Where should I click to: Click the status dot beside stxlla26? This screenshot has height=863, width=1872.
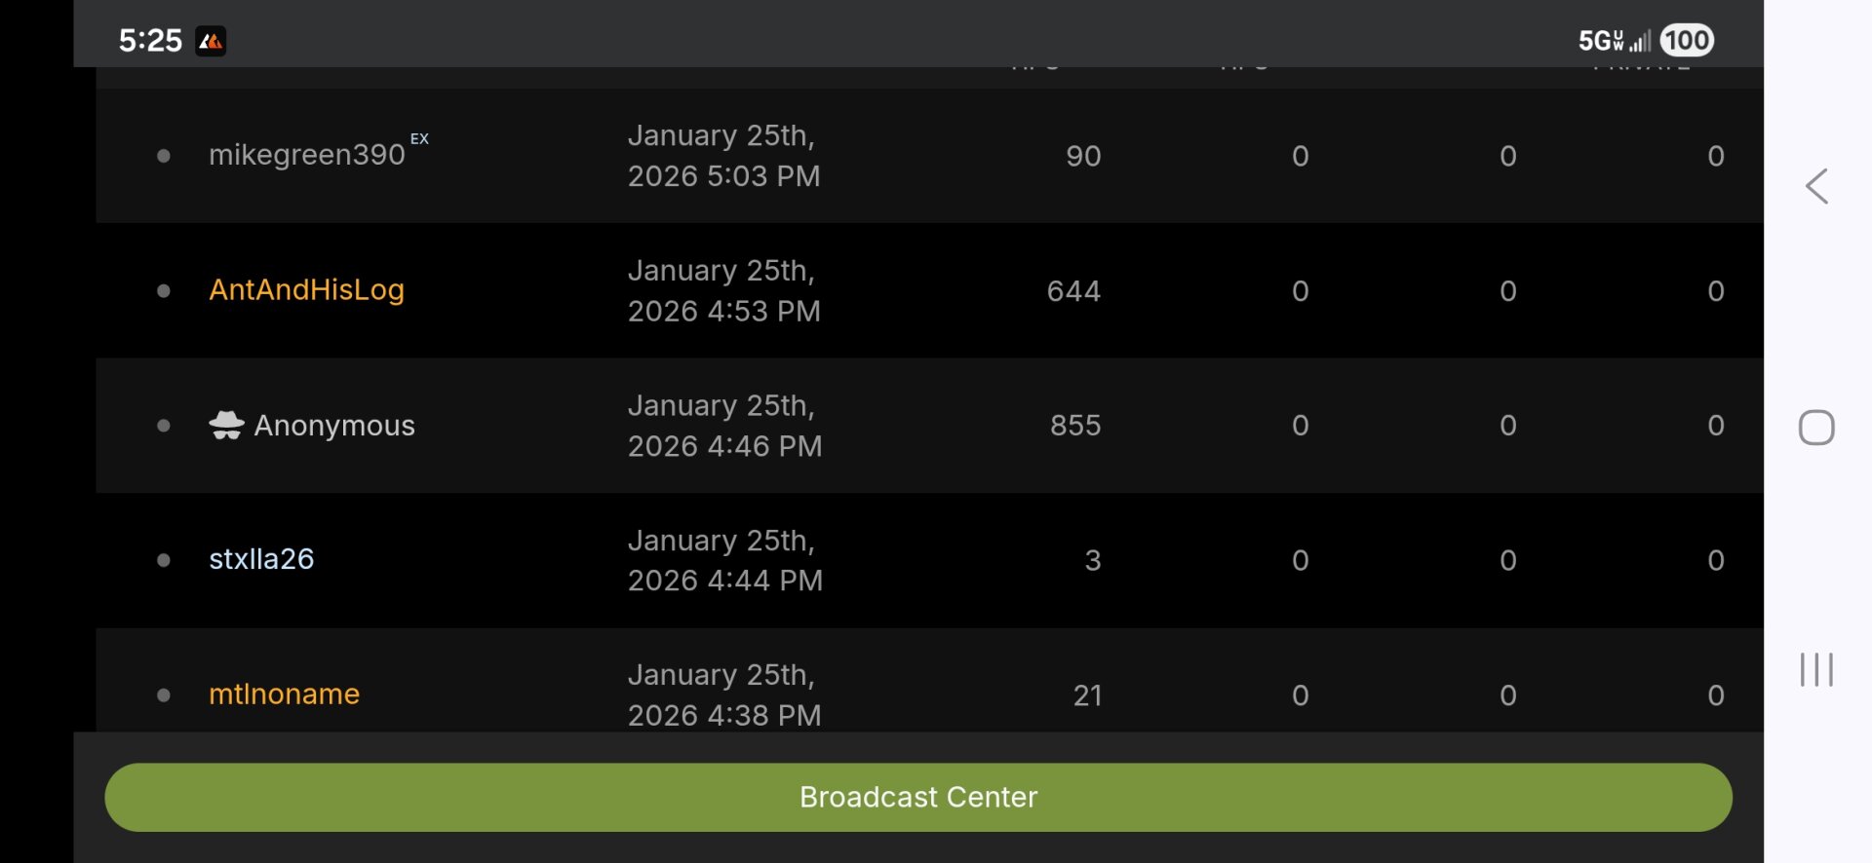coord(164,560)
